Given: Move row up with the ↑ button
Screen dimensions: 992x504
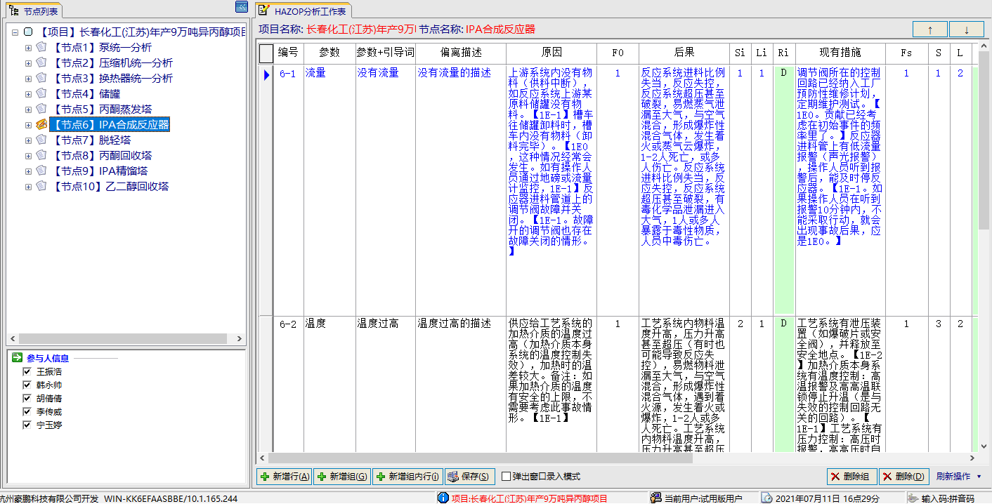Looking at the screenshot, I should [x=930, y=29].
